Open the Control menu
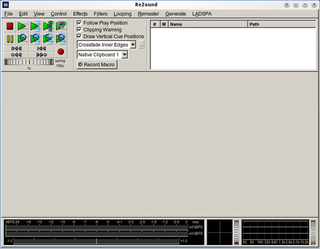The width and height of the screenshot is (320, 249). point(59,14)
